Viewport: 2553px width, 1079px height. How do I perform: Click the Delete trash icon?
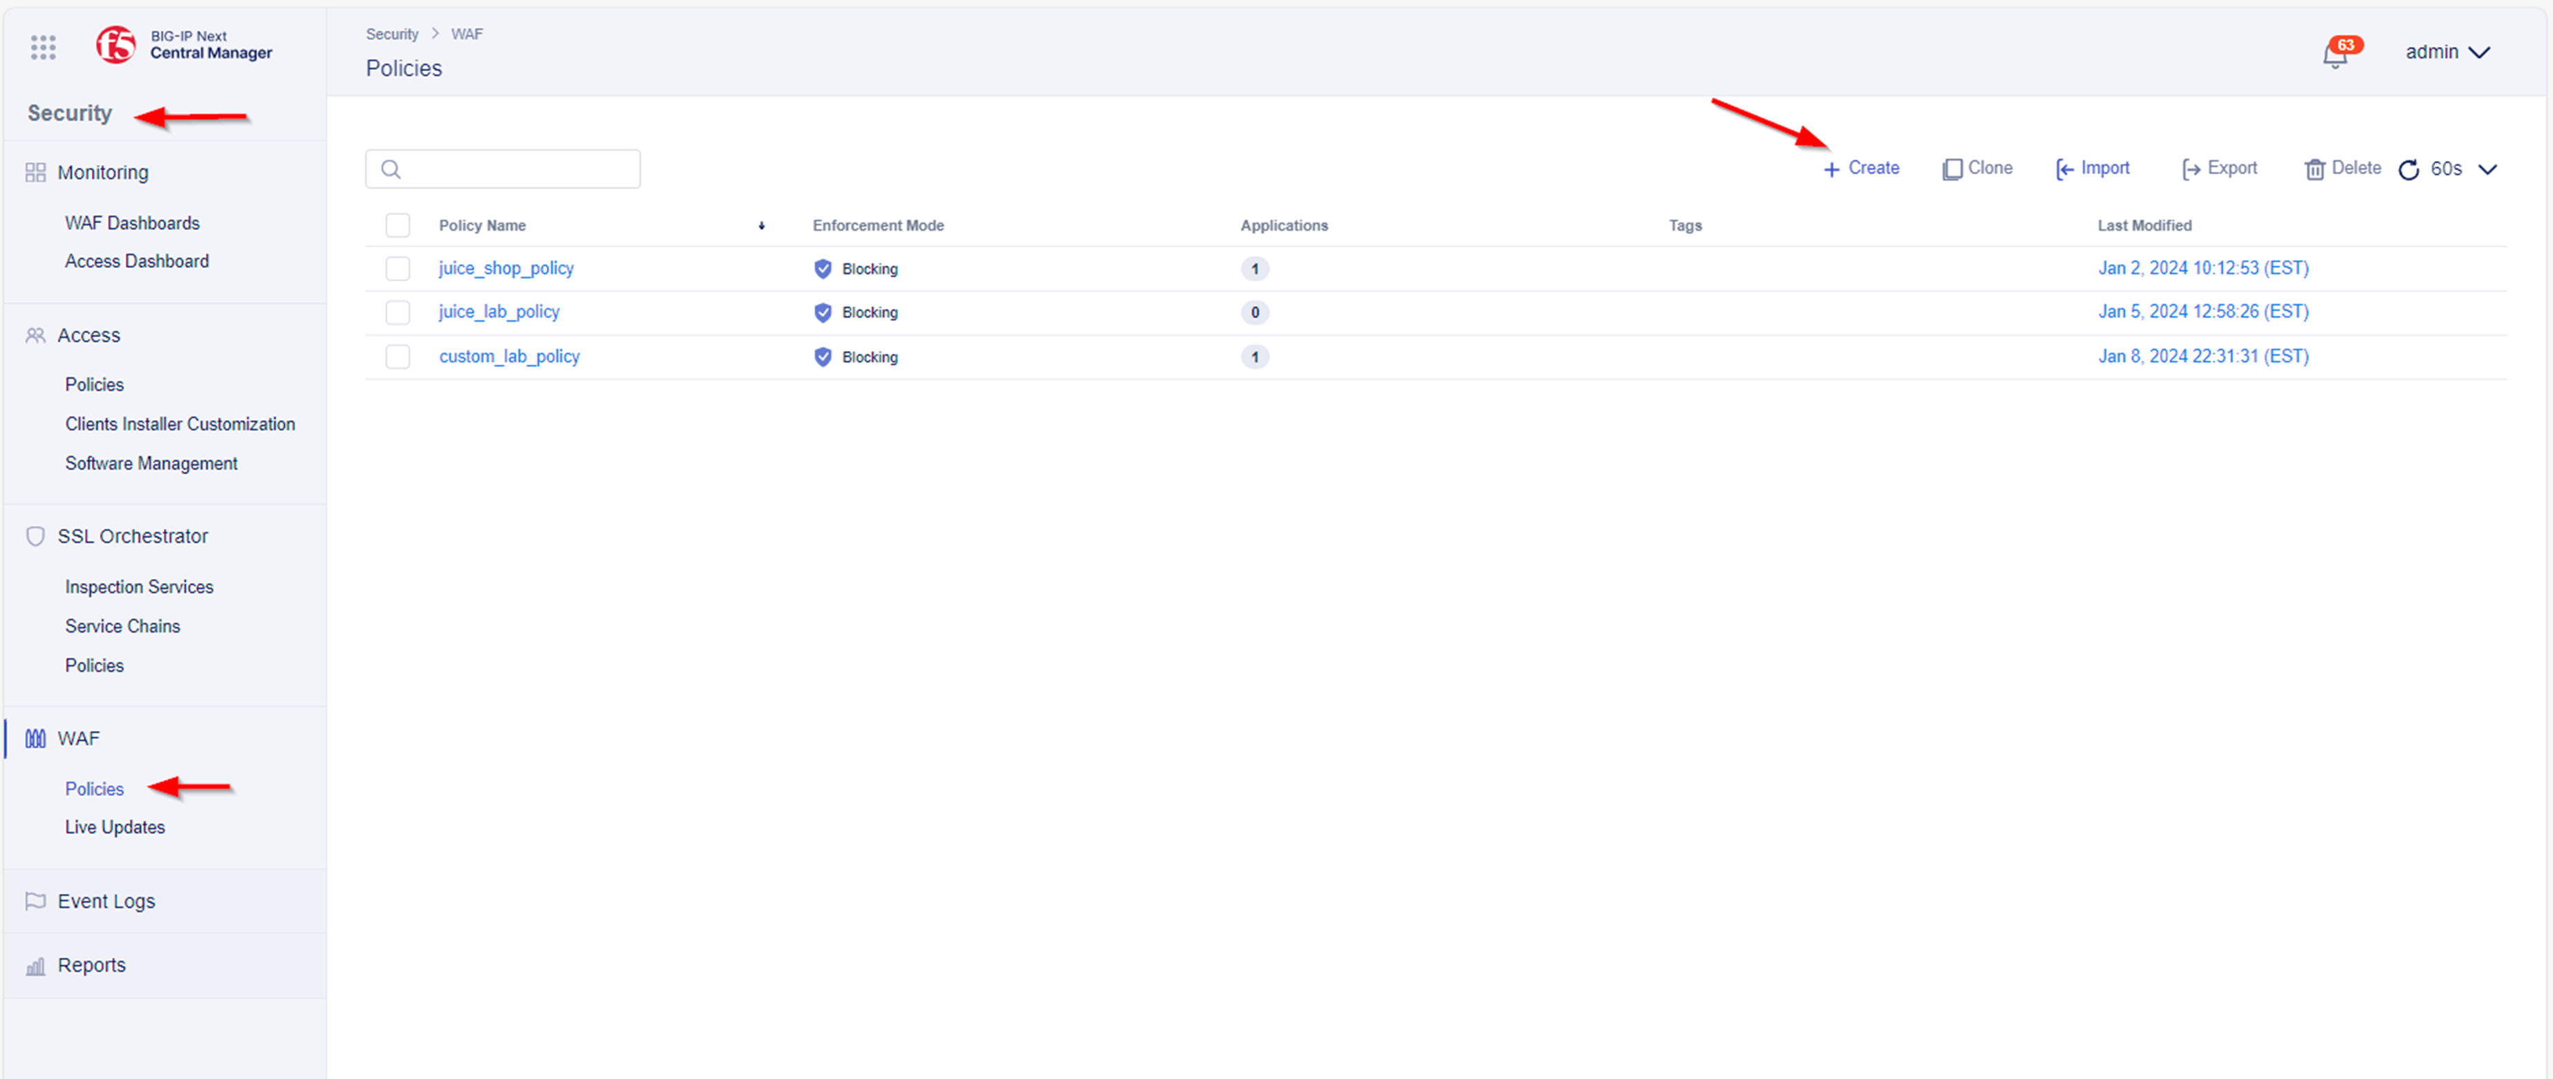(2315, 169)
